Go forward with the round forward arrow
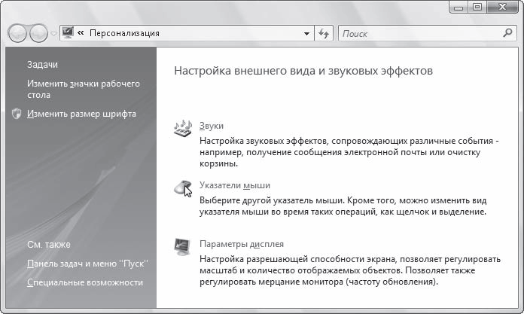 click(x=38, y=33)
